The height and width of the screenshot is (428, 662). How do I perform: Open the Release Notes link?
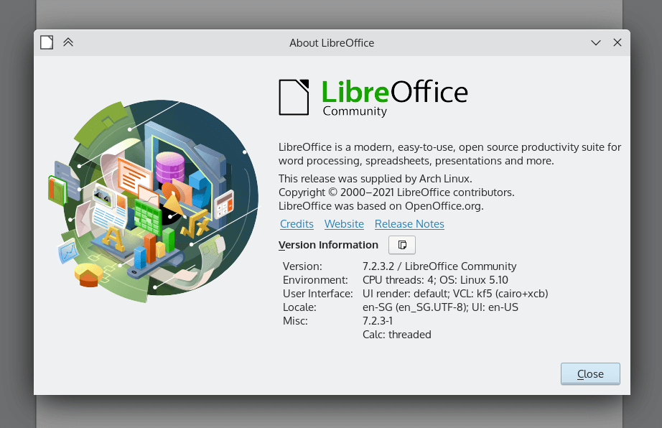pos(409,224)
